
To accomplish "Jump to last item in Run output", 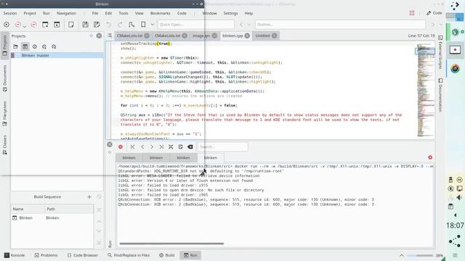I will 161,146.
